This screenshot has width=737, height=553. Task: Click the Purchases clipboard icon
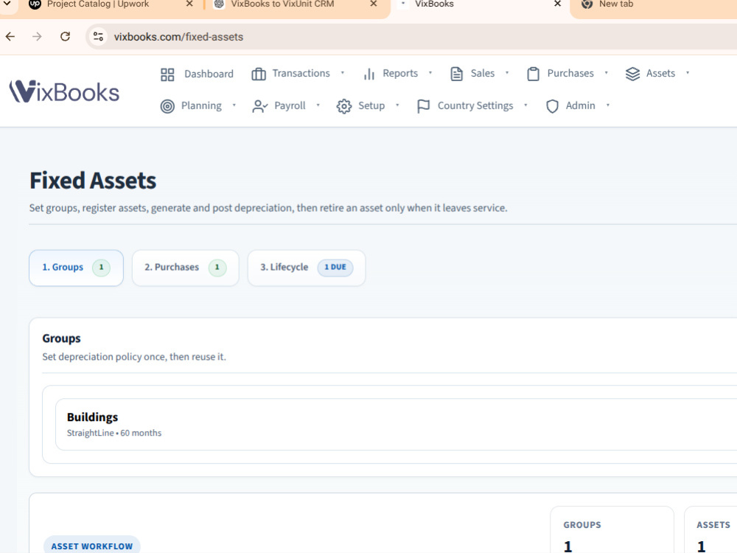click(x=533, y=74)
